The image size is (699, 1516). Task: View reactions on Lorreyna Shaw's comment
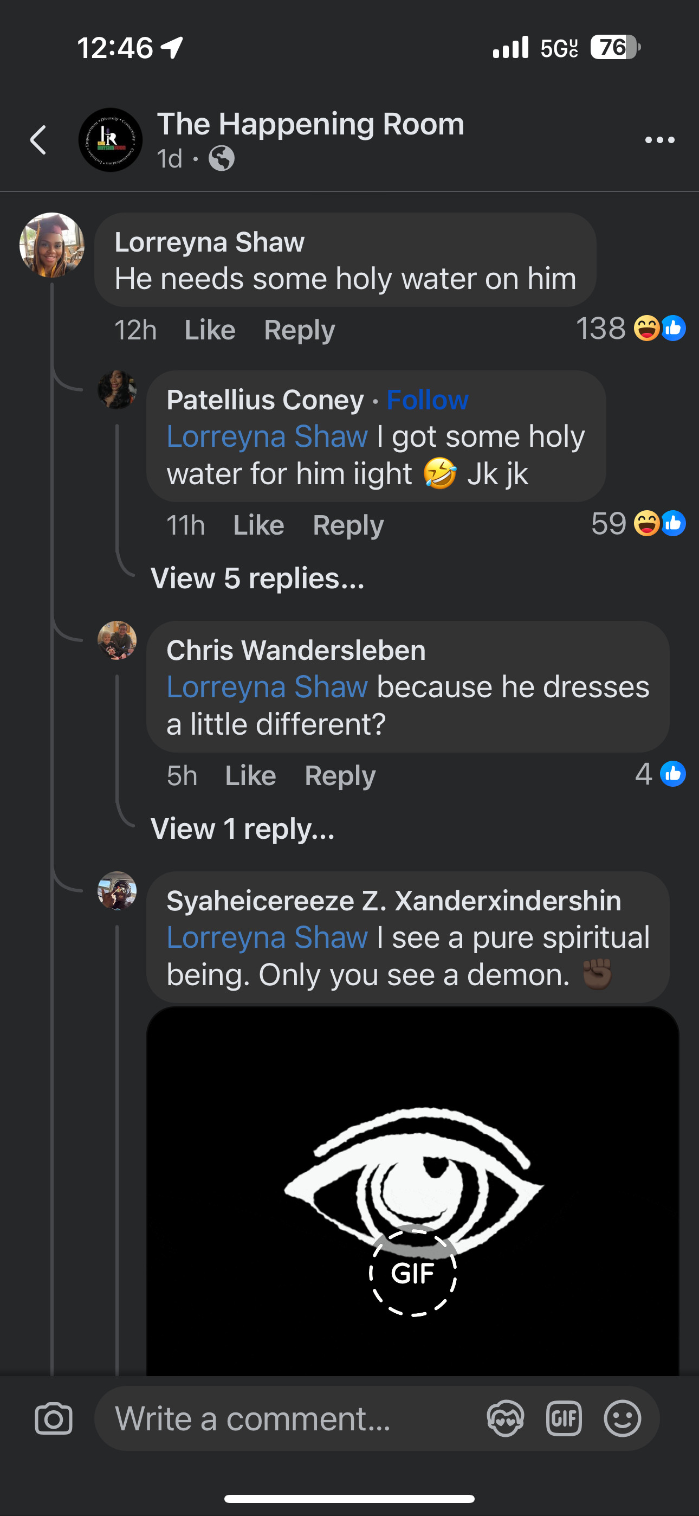(630, 329)
